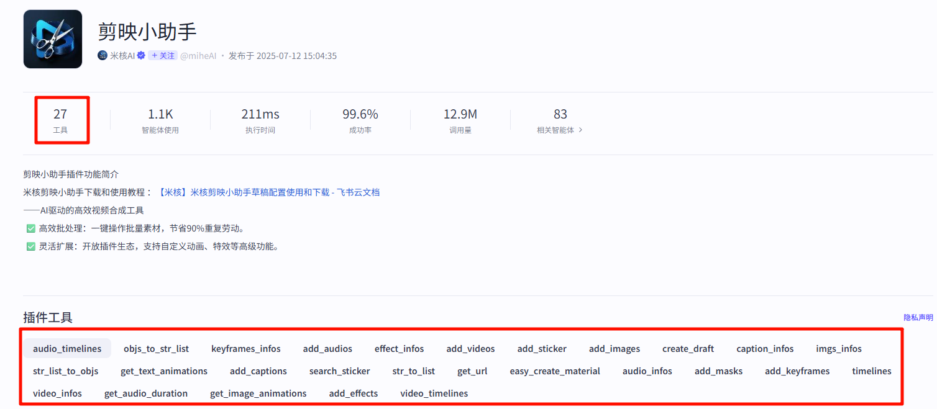Open the add_captions tool tab
This screenshot has height=409, width=937.
click(x=258, y=371)
